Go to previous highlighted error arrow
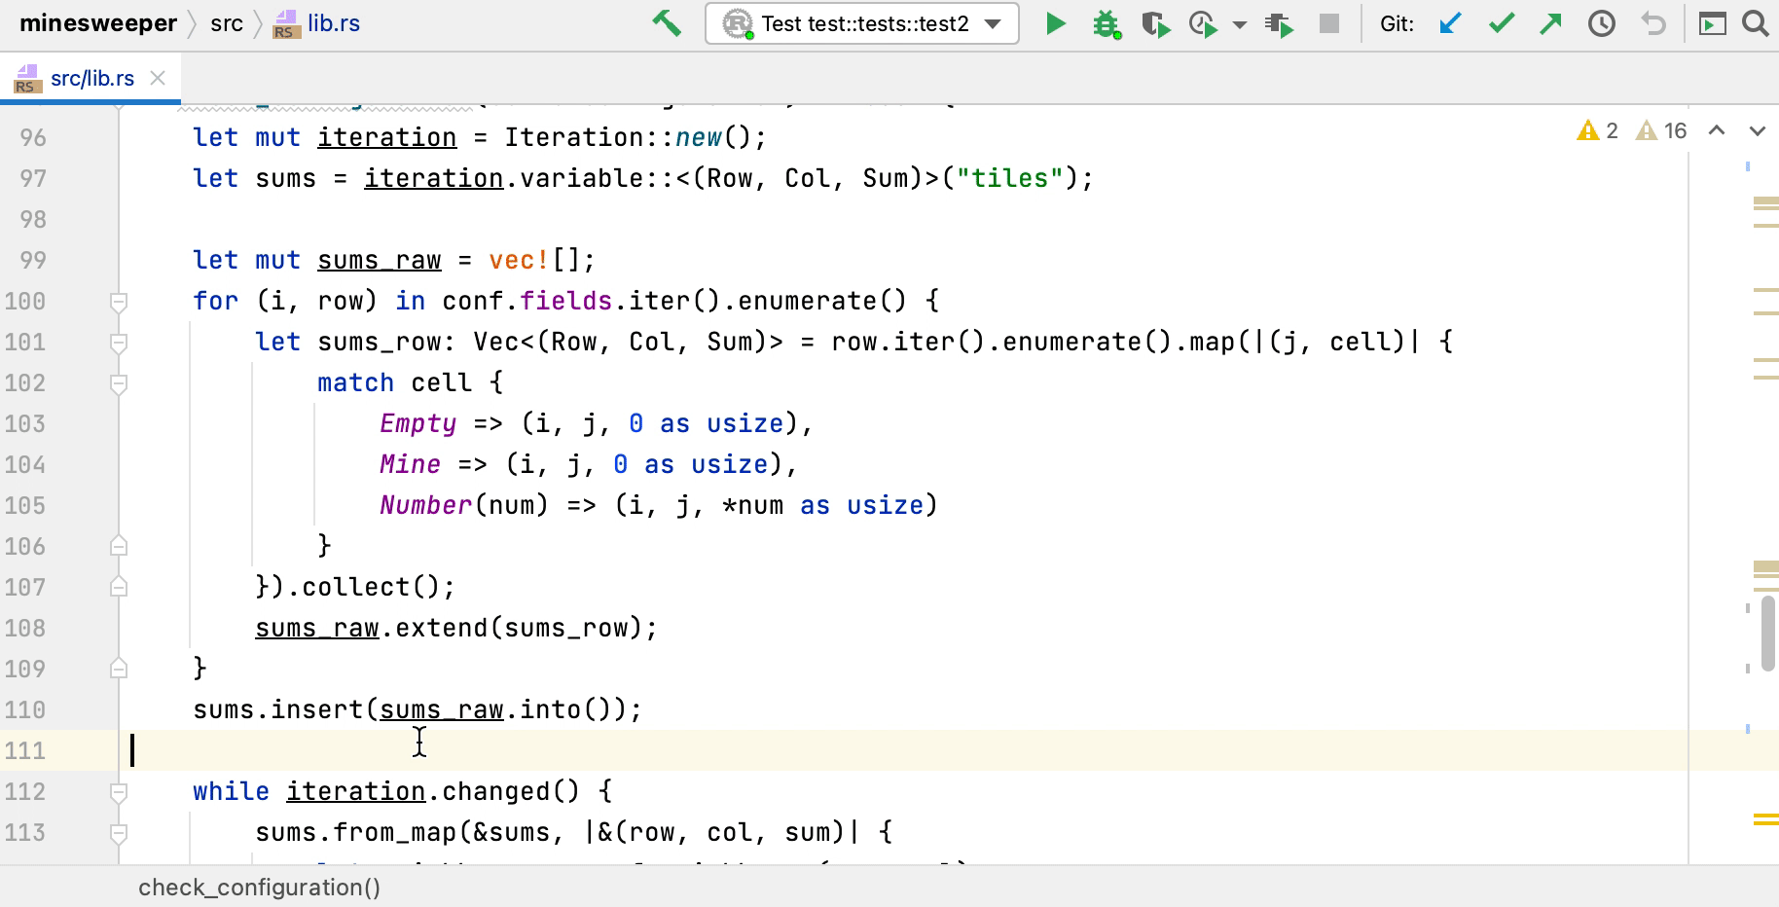Screen dimensions: 1779x907 pyautogui.click(x=1717, y=130)
